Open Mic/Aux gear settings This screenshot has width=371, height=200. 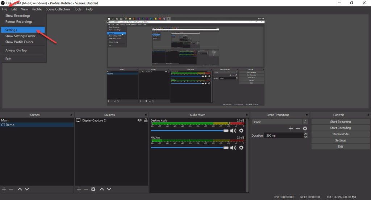click(241, 148)
